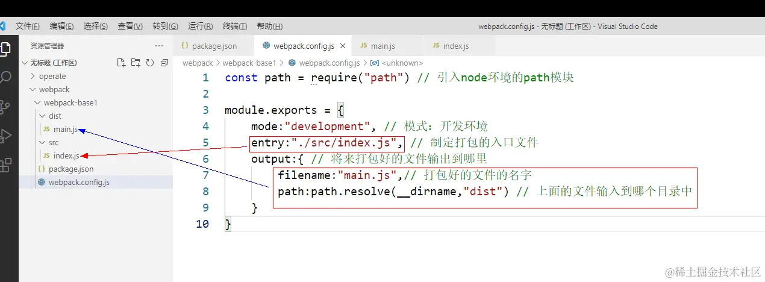Screen dimensions: 765x282
Task: Collapse the webpack-base1 folder
Action: tap(38, 102)
